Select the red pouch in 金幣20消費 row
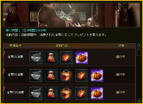 click(51, 58)
